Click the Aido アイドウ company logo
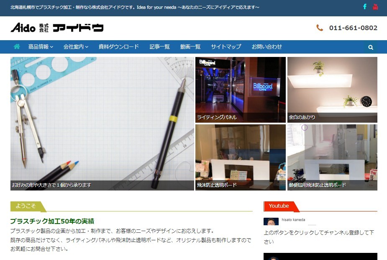This screenshot has height=260, width=387. [x=56, y=28]
